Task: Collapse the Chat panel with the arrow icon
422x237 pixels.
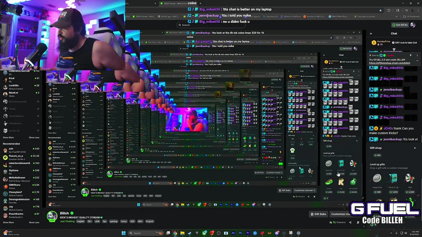Action: 371,34
